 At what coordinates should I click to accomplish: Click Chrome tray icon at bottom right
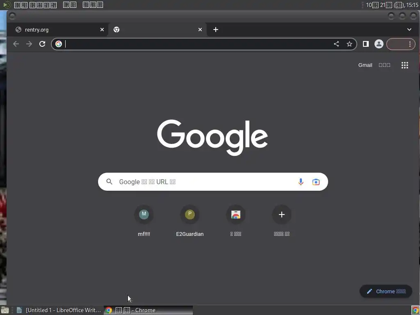click(x=415, y=310)
